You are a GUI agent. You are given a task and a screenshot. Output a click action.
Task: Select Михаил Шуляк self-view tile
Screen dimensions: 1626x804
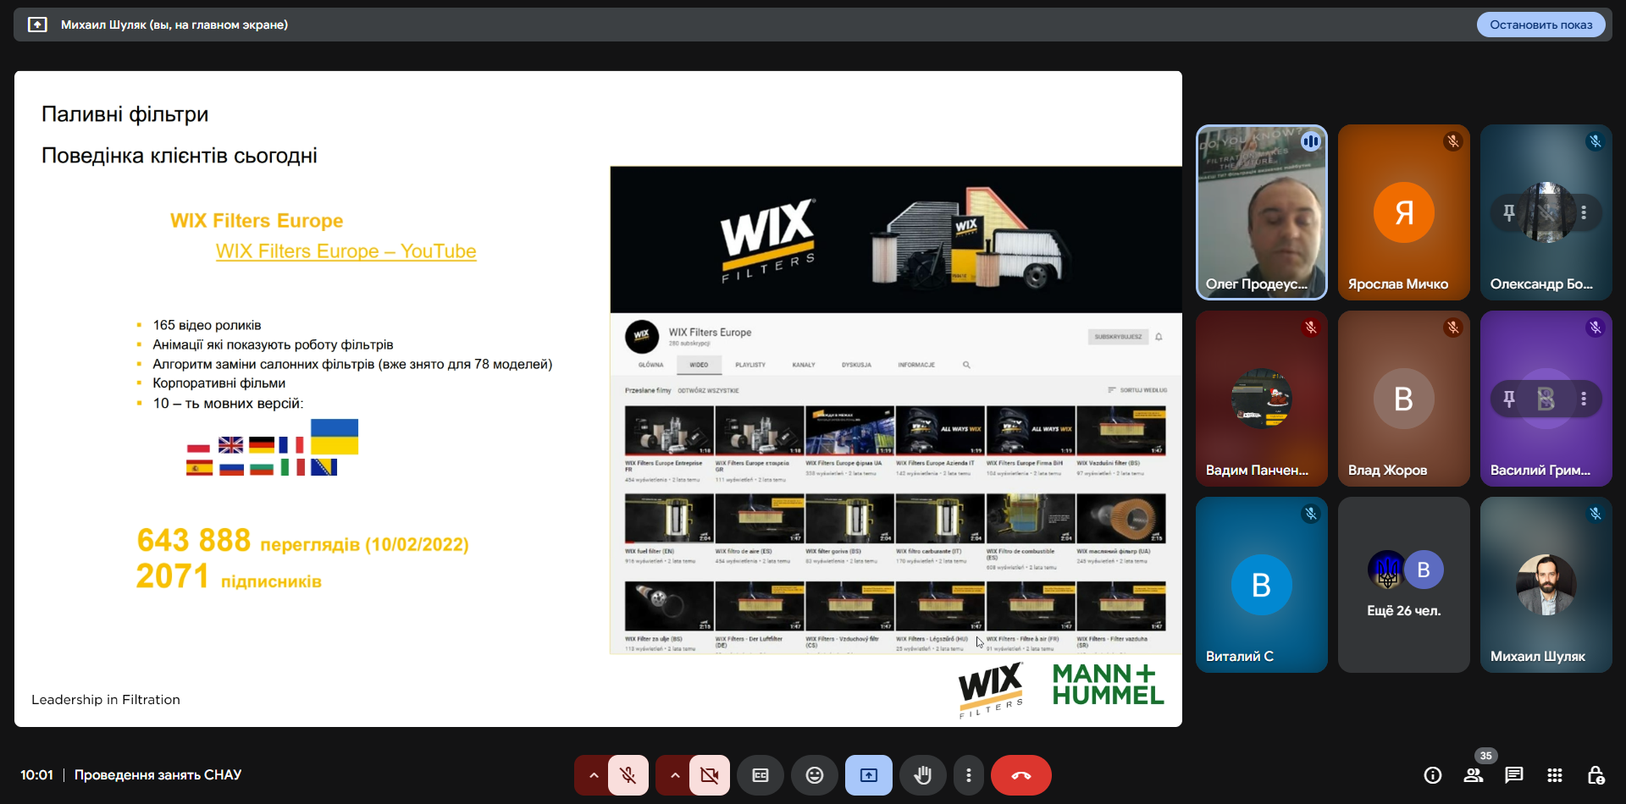point(1546,585)
